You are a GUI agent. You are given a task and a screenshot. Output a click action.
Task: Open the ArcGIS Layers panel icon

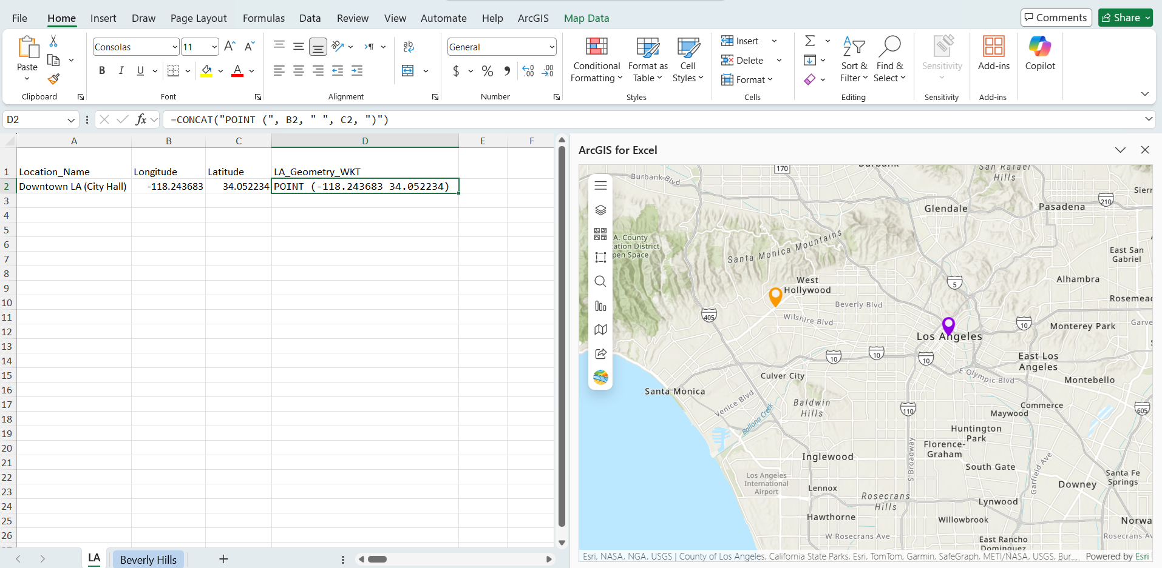click(x=600, y=210)
